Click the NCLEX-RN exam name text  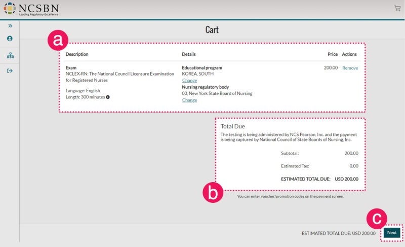(120, 77)
